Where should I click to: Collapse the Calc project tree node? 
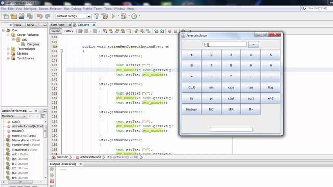click(x=4, y=30)
